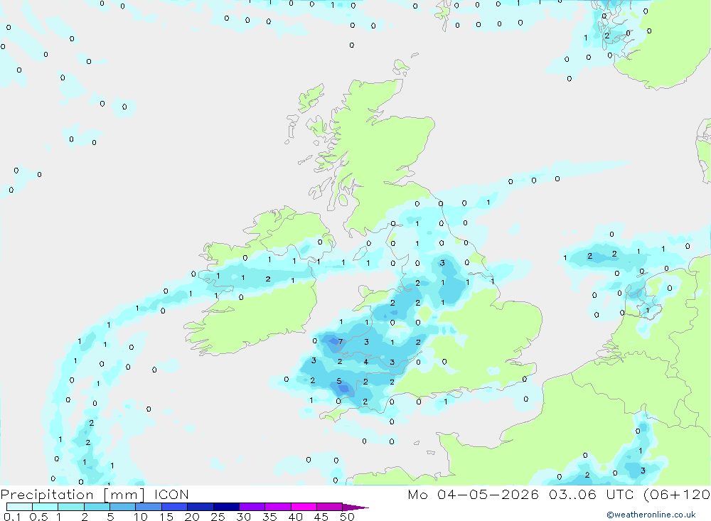Click the legend label '0.1'

(12, 517)
